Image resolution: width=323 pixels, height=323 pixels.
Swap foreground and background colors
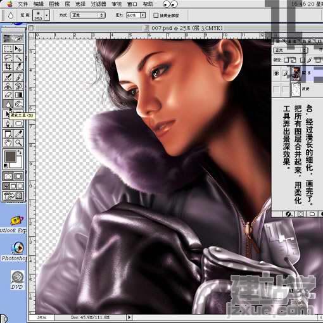pos(20,152)
